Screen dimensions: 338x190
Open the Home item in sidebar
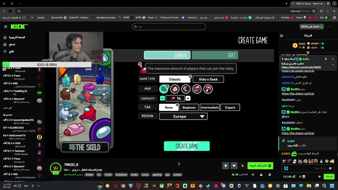click(x=14, y=37)
